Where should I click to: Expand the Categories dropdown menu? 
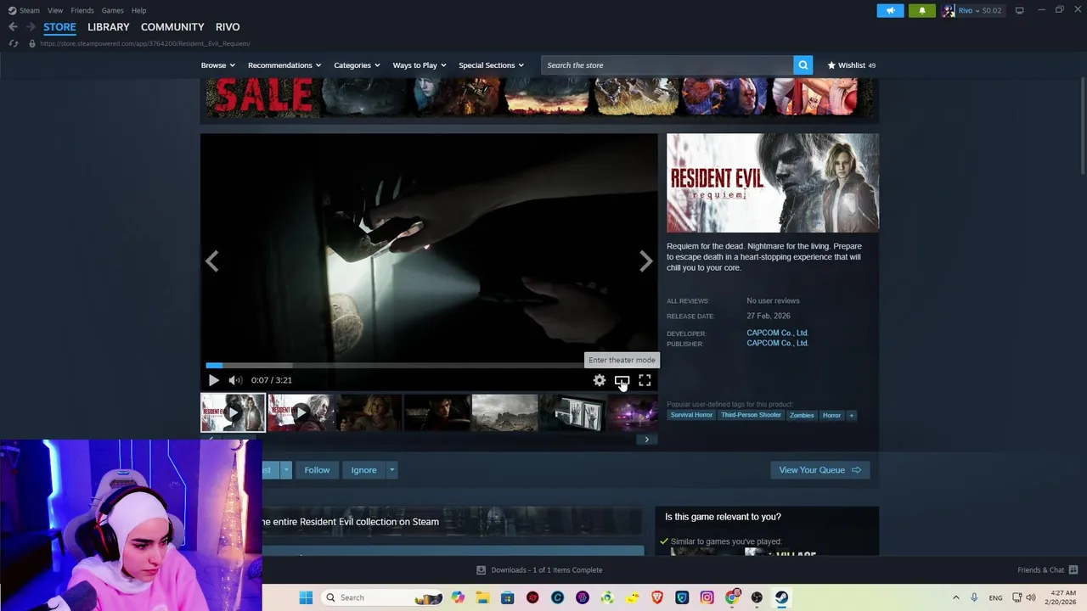(x=357, y=65)
